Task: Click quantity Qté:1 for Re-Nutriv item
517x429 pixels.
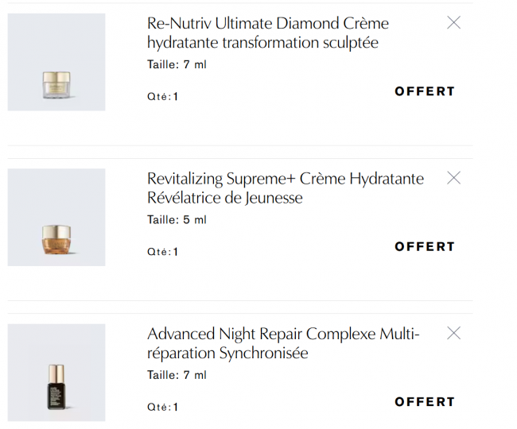Action: click(163, 97)
